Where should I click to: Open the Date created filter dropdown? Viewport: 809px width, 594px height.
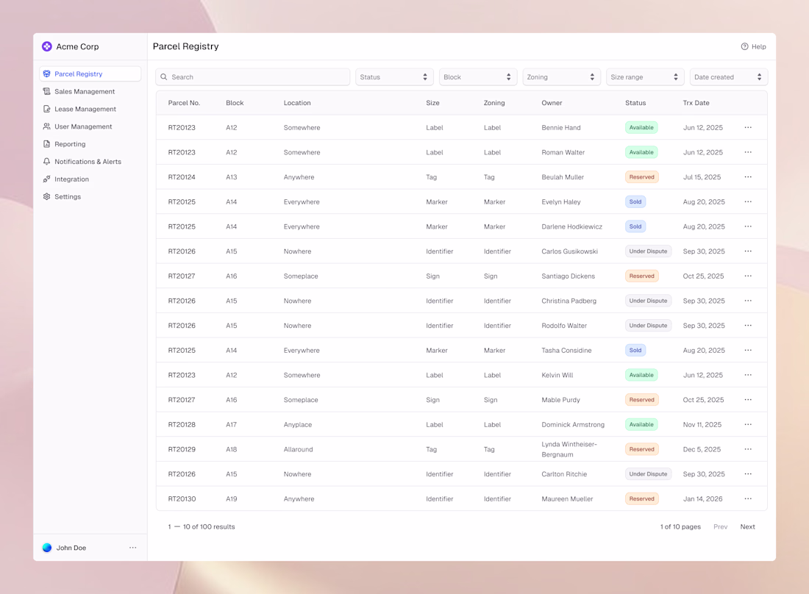pyautogui.click(x=729, y=77)
